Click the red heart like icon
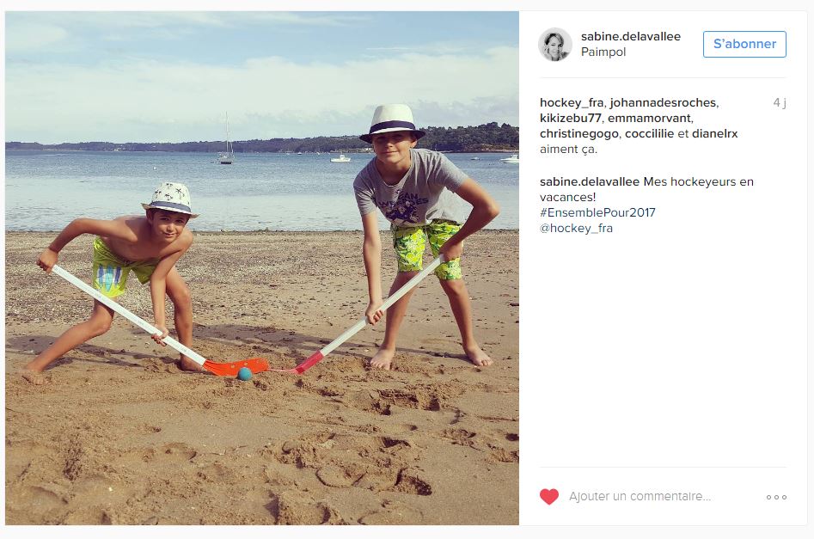This screenshot has width=814, height=539. click(549, 497)
